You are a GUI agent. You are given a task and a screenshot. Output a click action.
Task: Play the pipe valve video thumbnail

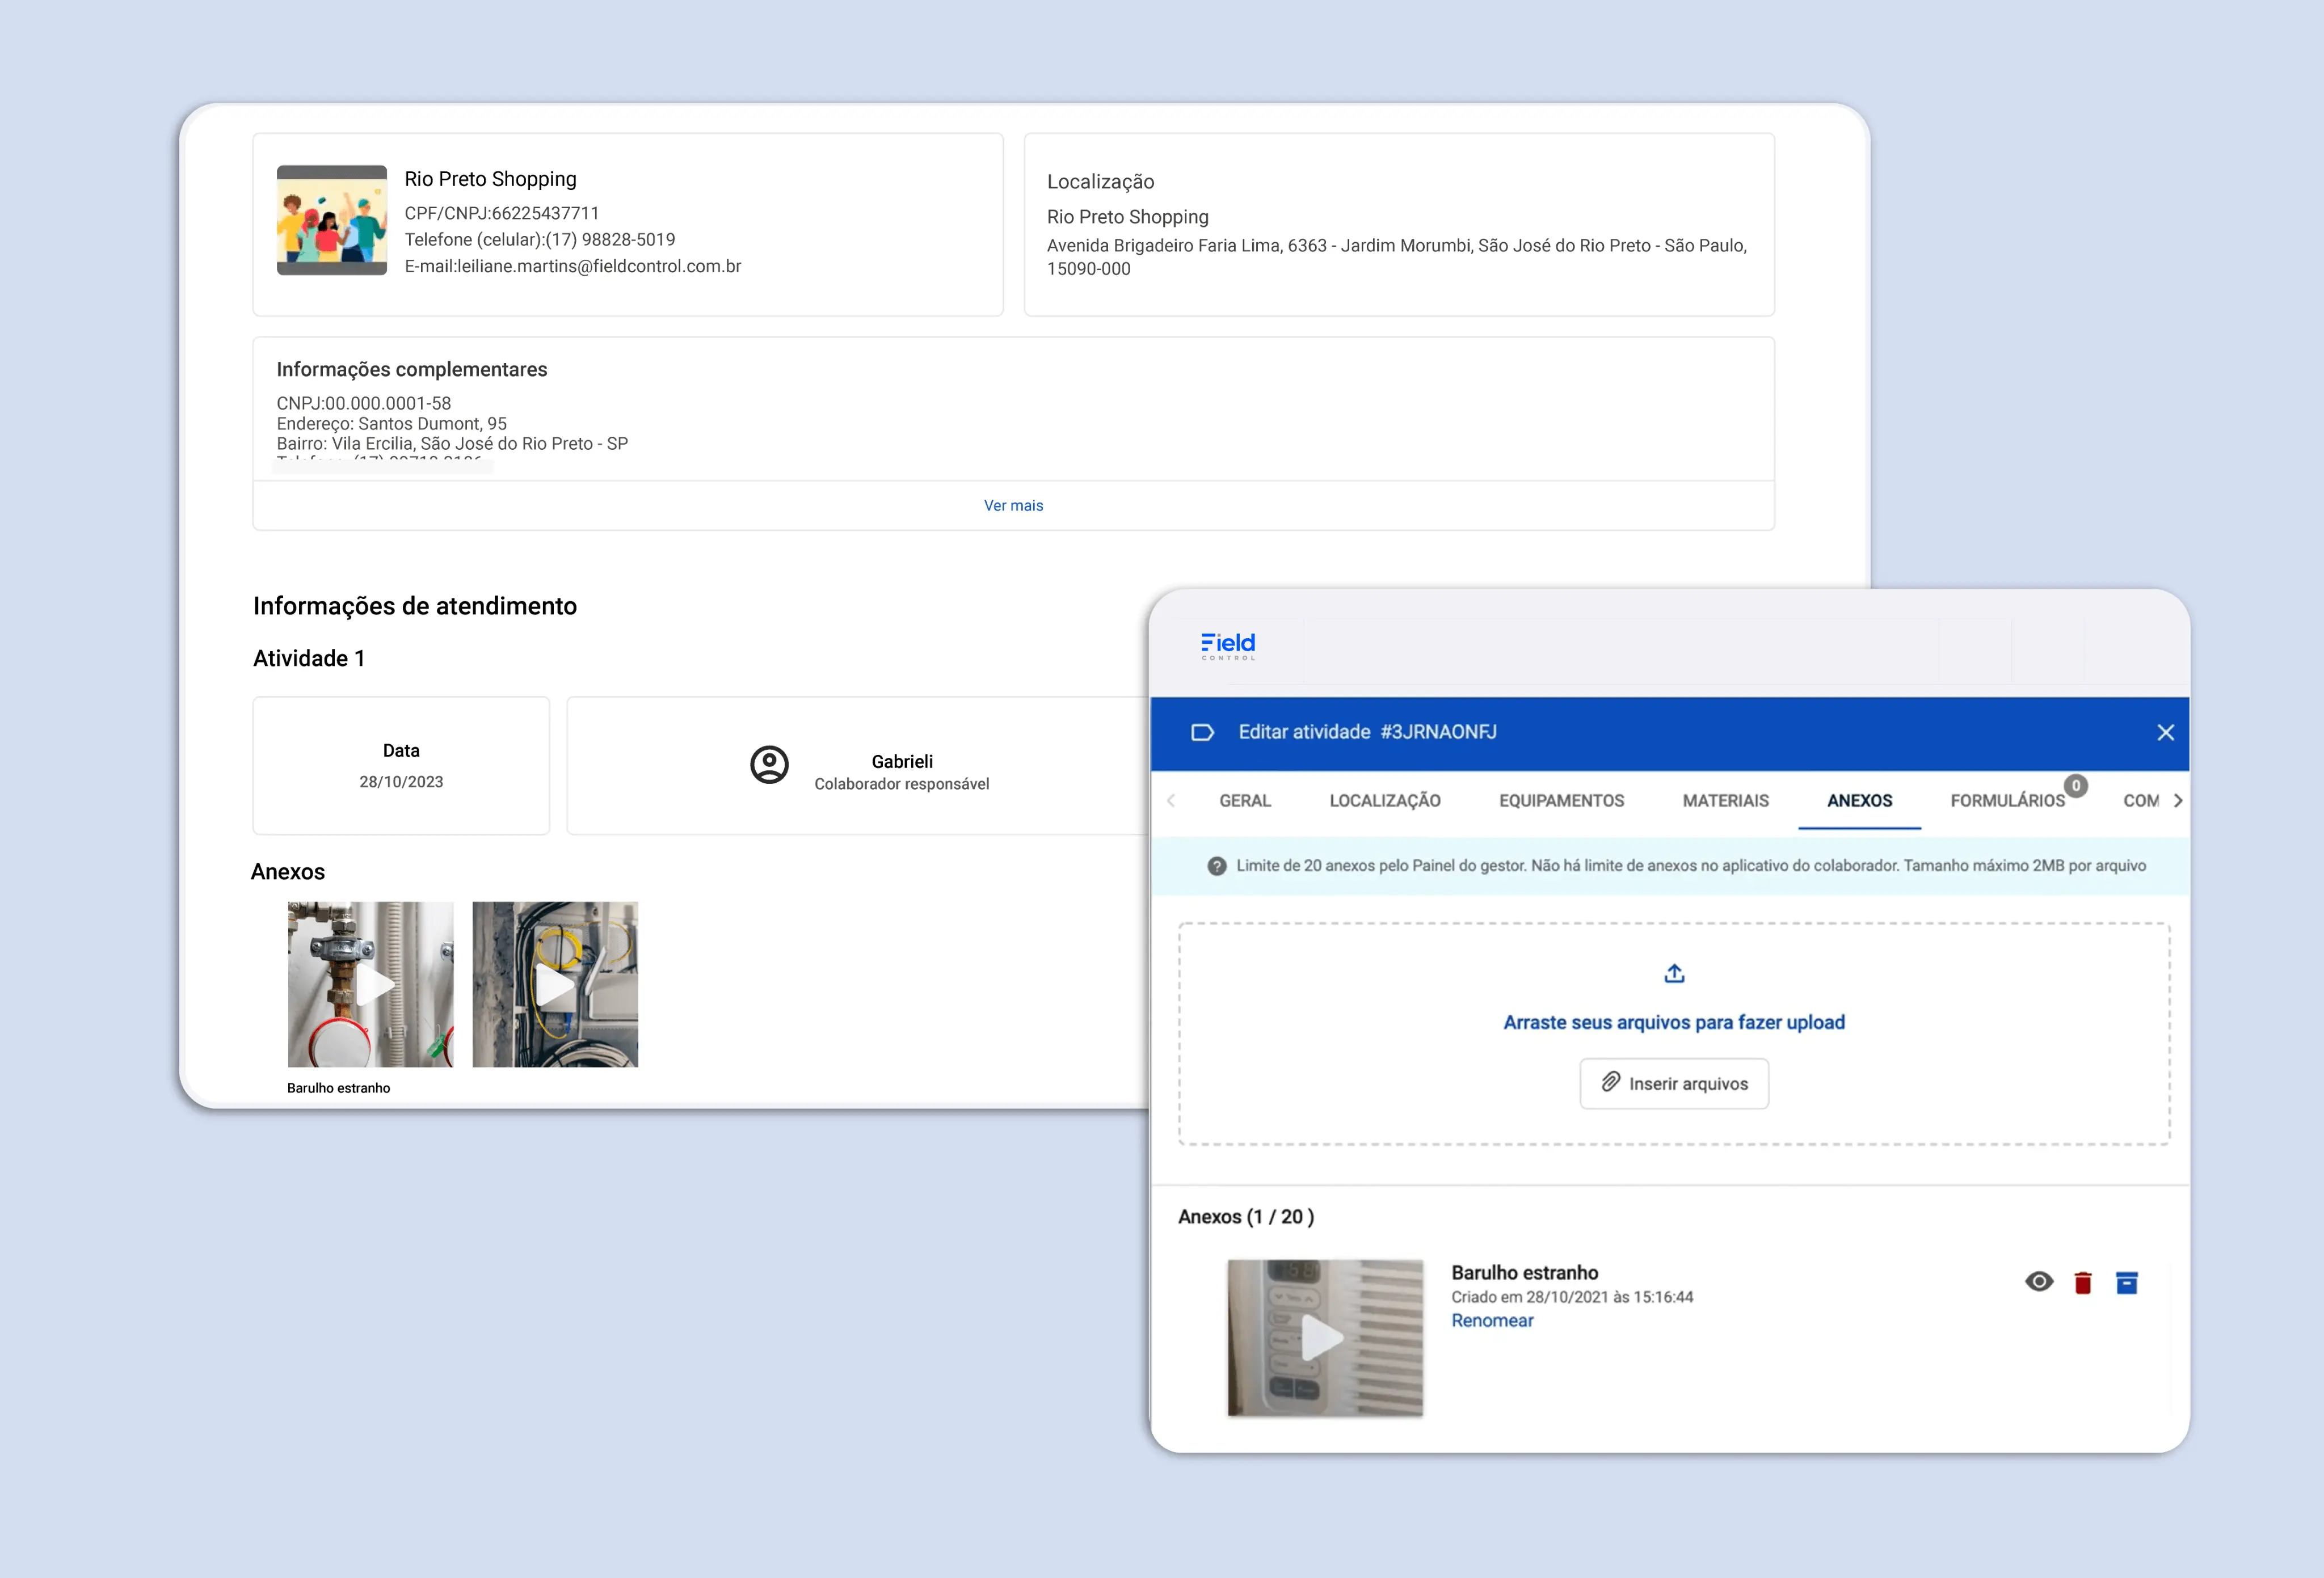pyautogui.click(x=370, y=985)
